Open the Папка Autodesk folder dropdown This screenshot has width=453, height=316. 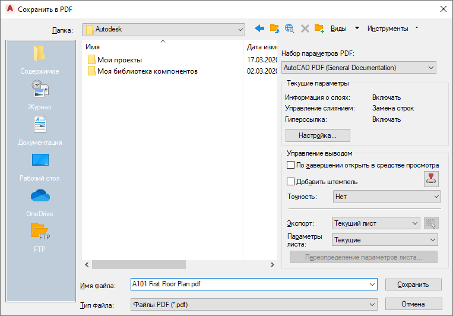(163, 30)
